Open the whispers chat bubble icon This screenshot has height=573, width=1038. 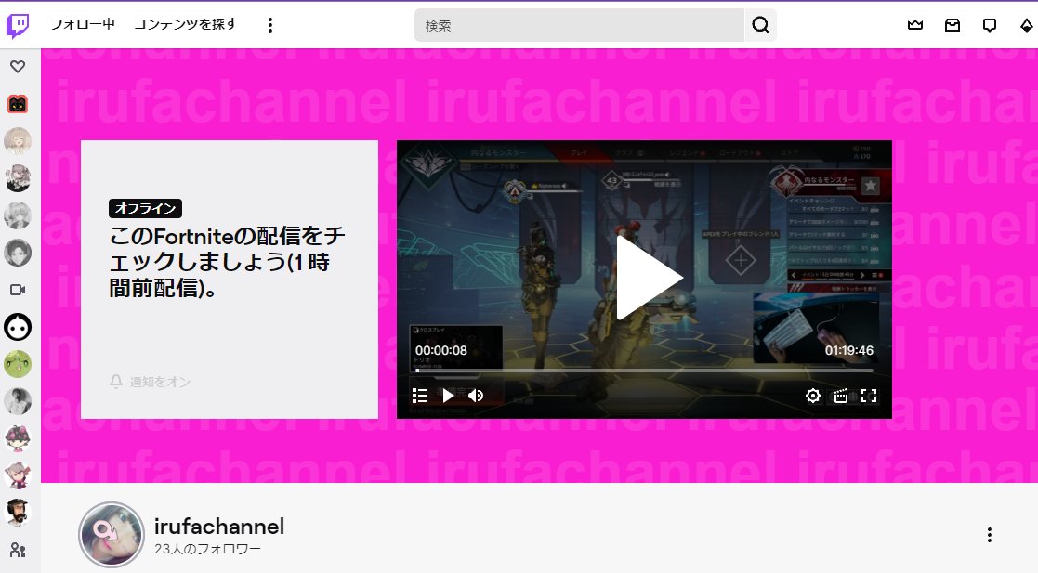click(990, 25)
